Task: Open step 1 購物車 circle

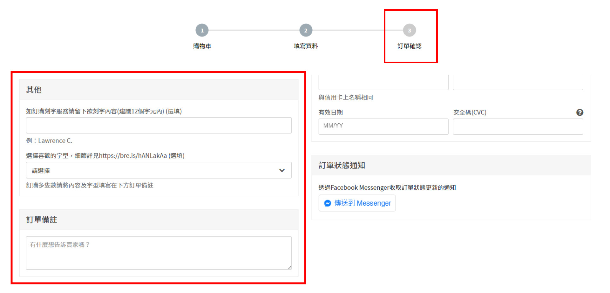Action: (x=202, y=31)
